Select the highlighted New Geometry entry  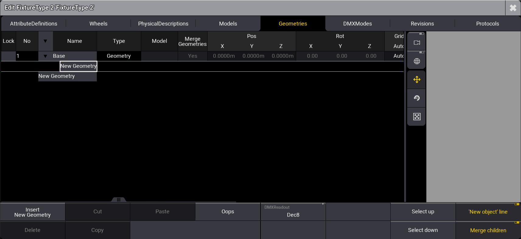(79, 66)
